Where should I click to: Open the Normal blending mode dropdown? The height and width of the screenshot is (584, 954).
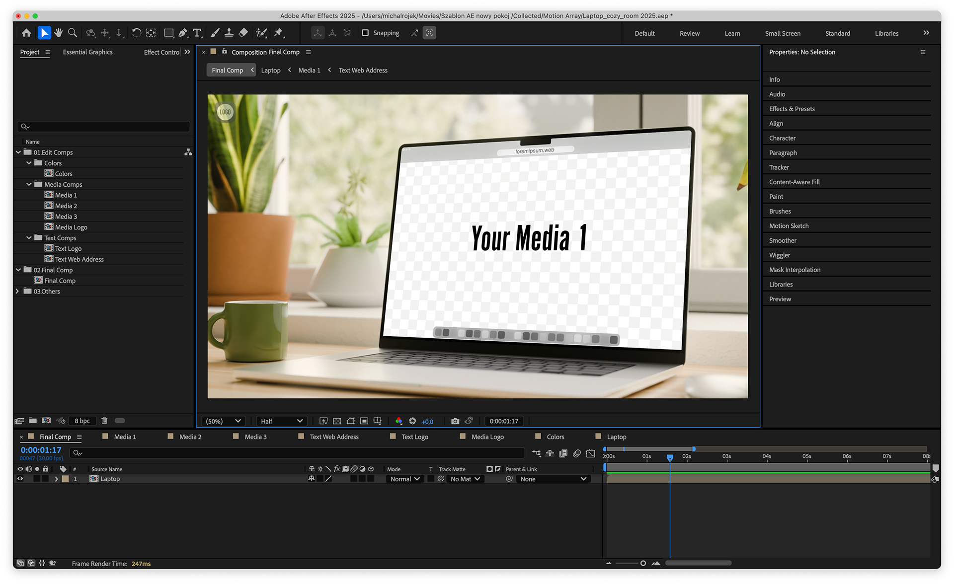tap(405, 479)
